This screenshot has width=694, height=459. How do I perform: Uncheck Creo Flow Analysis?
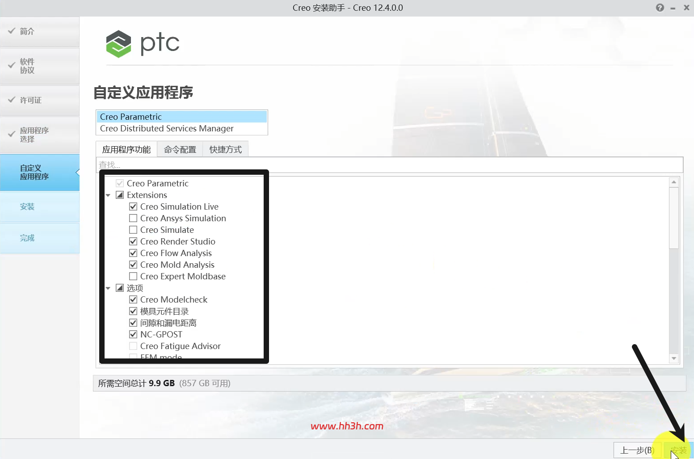(x=133, y=253)
